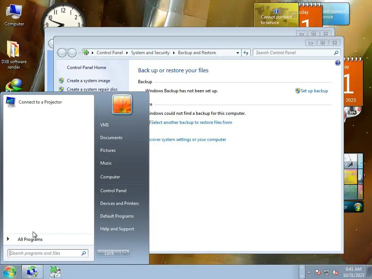Click Create a system image link

pos(89,81)
